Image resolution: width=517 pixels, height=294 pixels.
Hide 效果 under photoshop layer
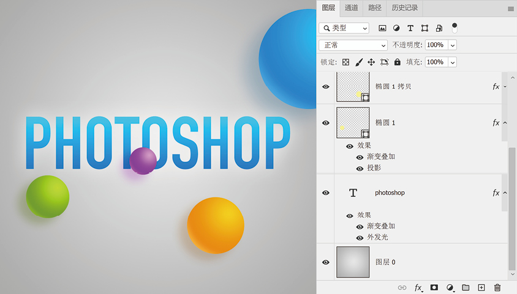pyautogui.click(x=350, y=216)
